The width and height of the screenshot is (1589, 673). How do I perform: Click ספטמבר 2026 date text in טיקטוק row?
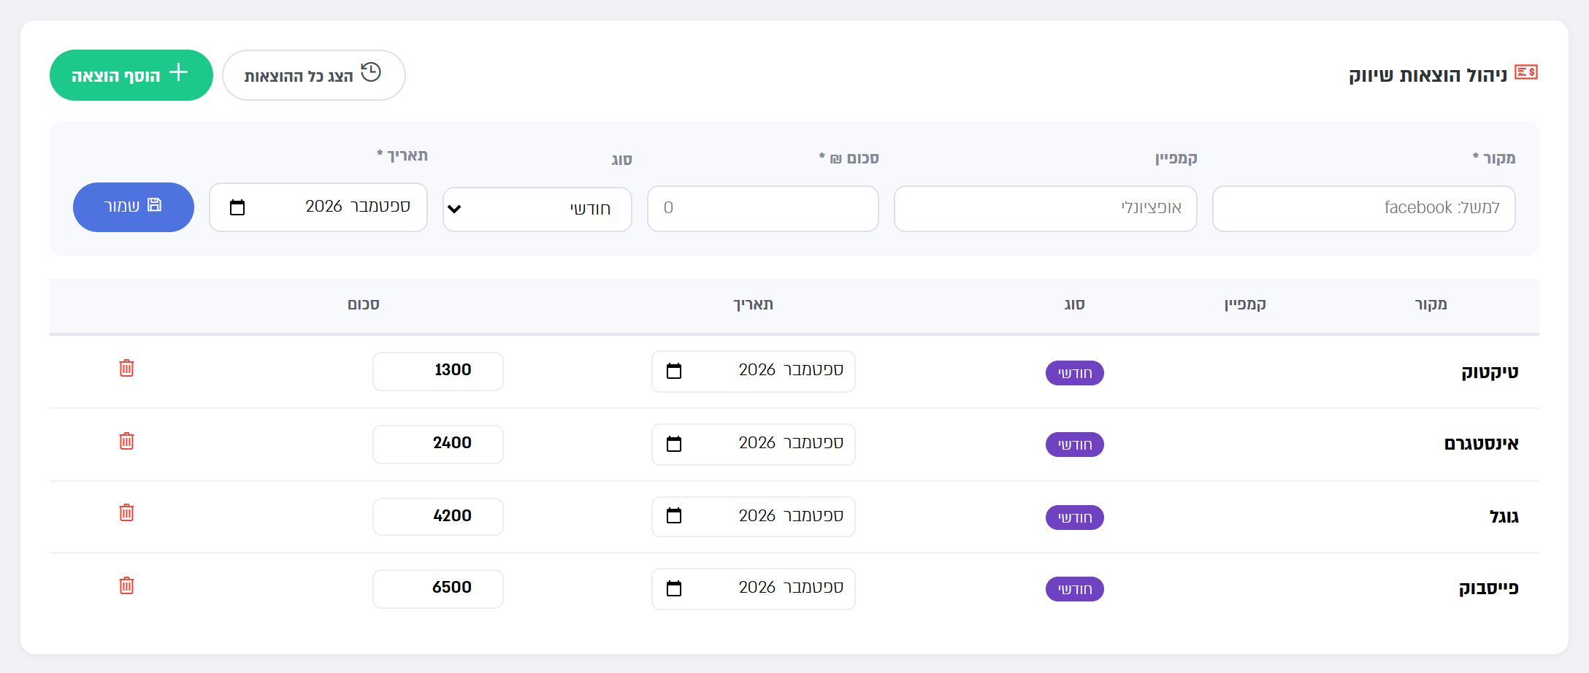click(x=791, y=370)
